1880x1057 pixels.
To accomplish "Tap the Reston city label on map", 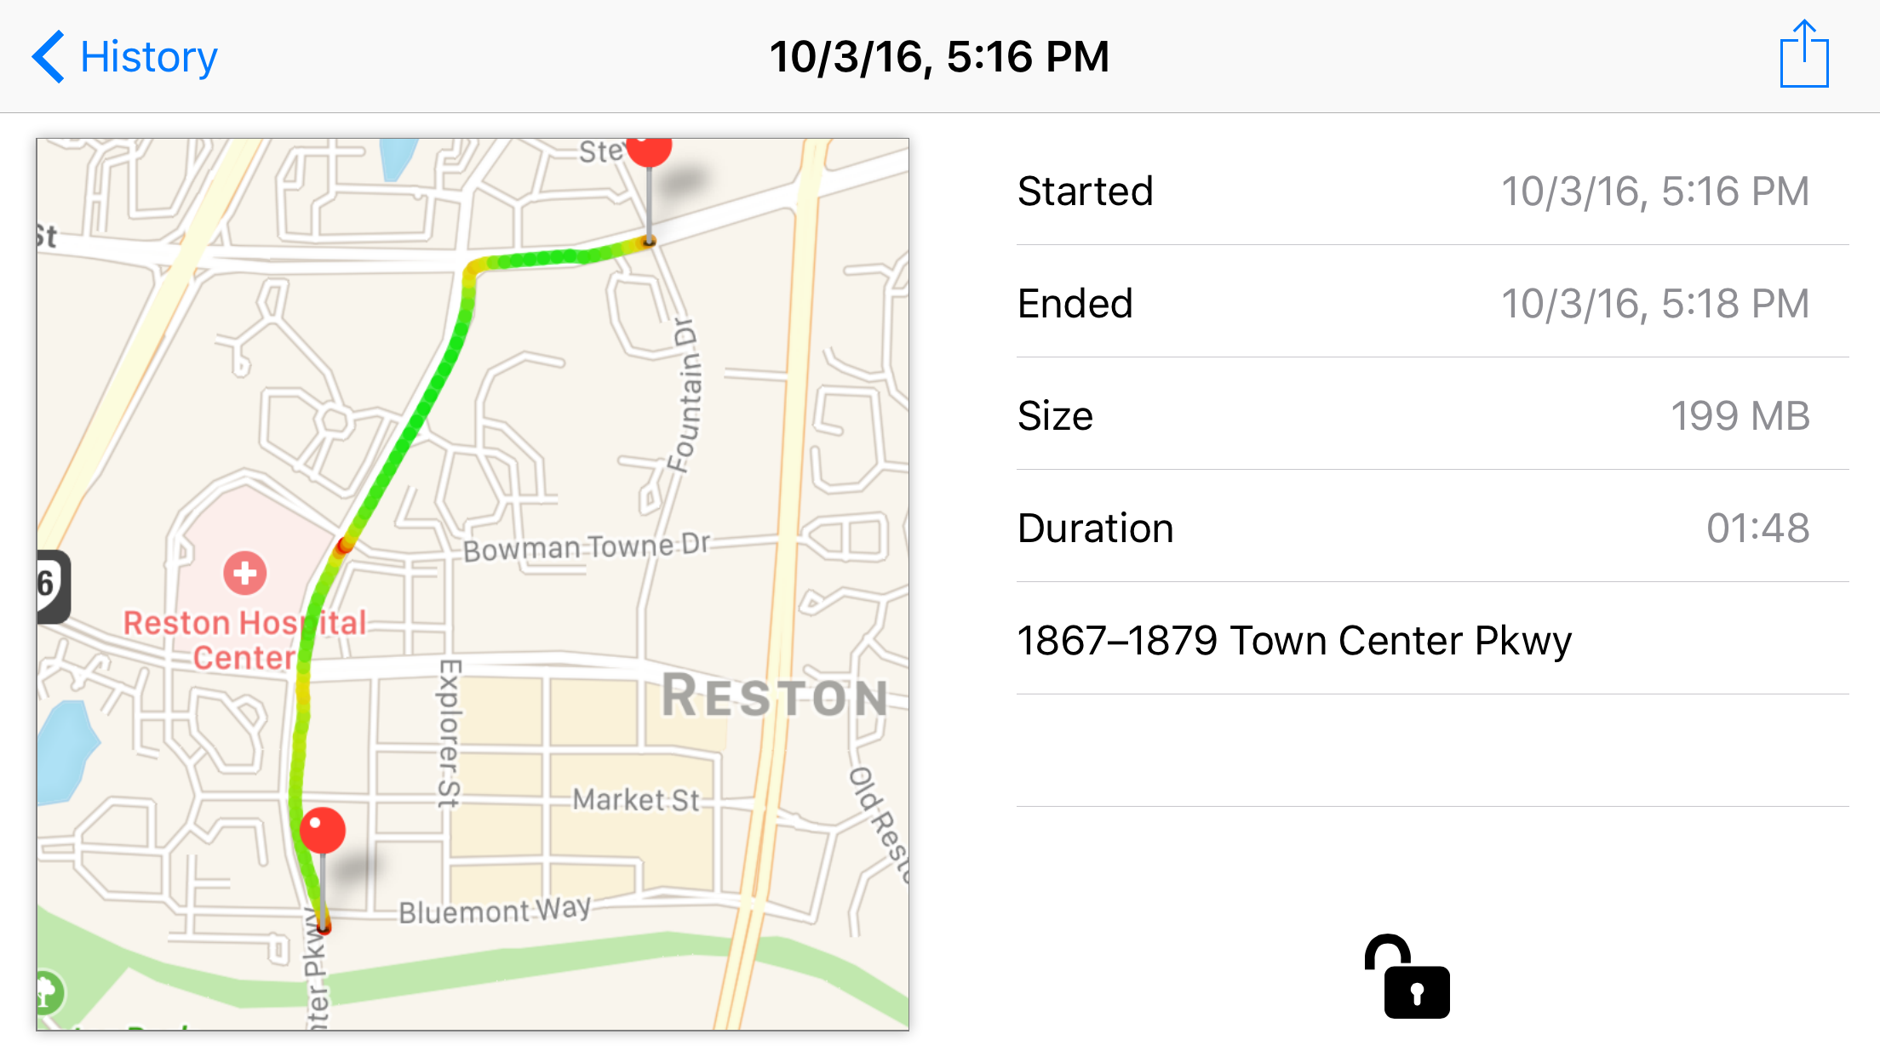I will coord(775,696).
